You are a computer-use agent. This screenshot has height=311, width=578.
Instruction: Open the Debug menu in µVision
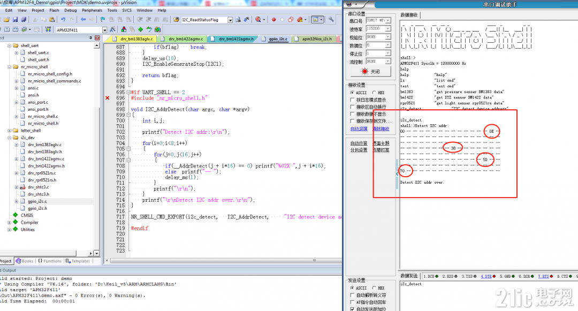point(71,10)
